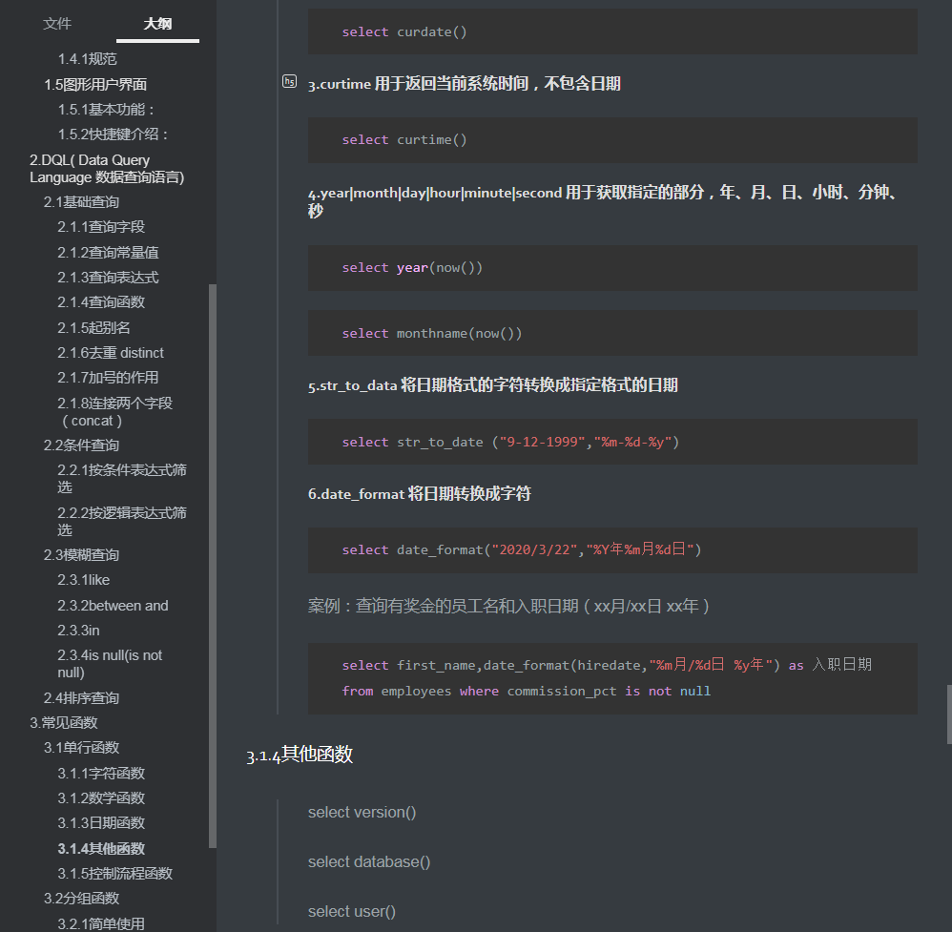This screenshot has width=952, height=932.
Task: Select outline 2.3.3in
Action: [78, 631]
